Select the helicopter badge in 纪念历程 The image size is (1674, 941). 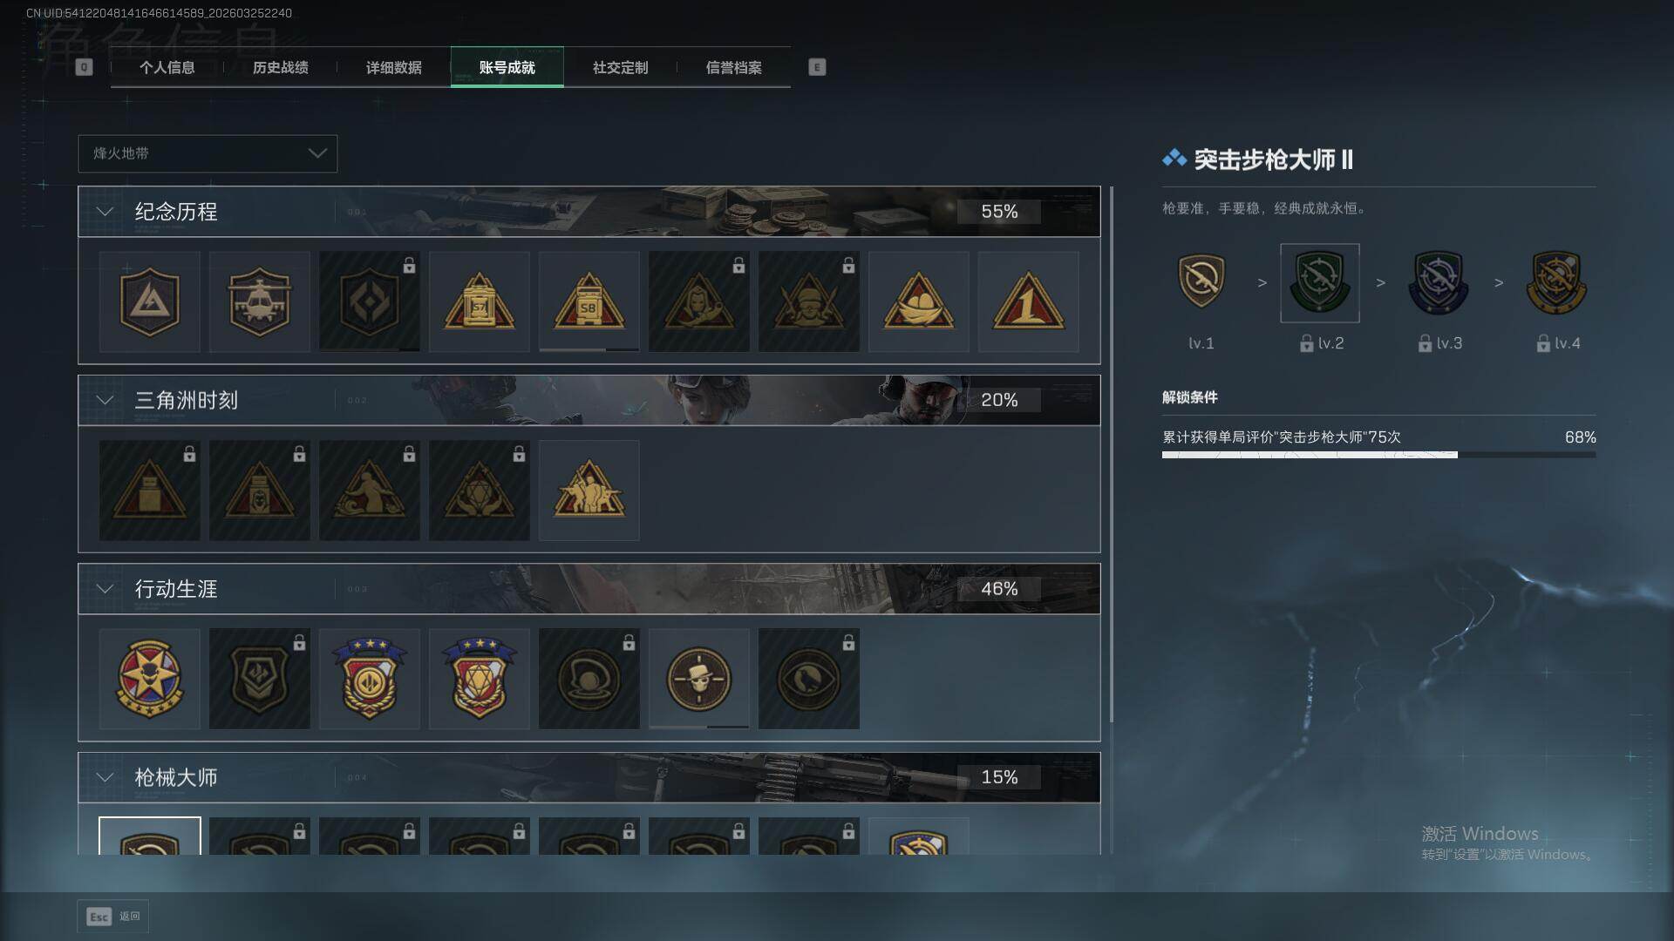(260, 301)
